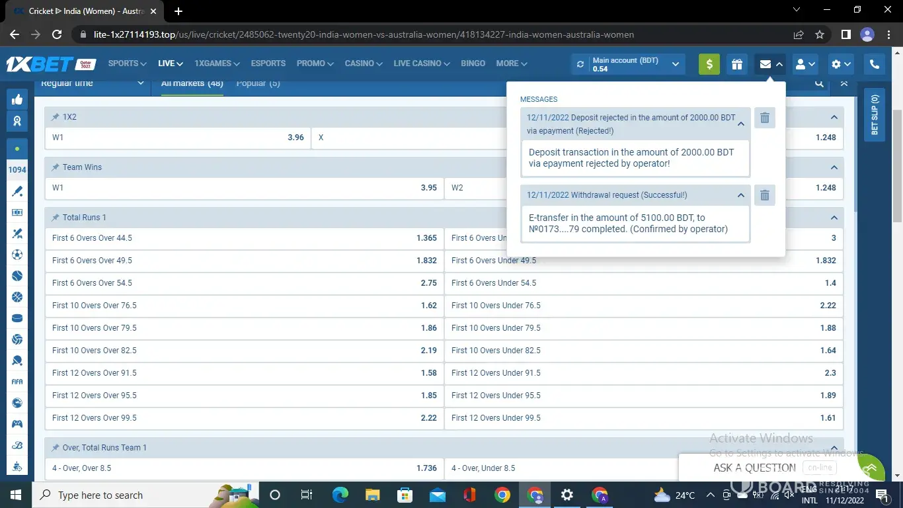Viewport: 903px width, 508px height.
Task: Switch to the Popular (5) tab
Action: (x=258, y=83)
